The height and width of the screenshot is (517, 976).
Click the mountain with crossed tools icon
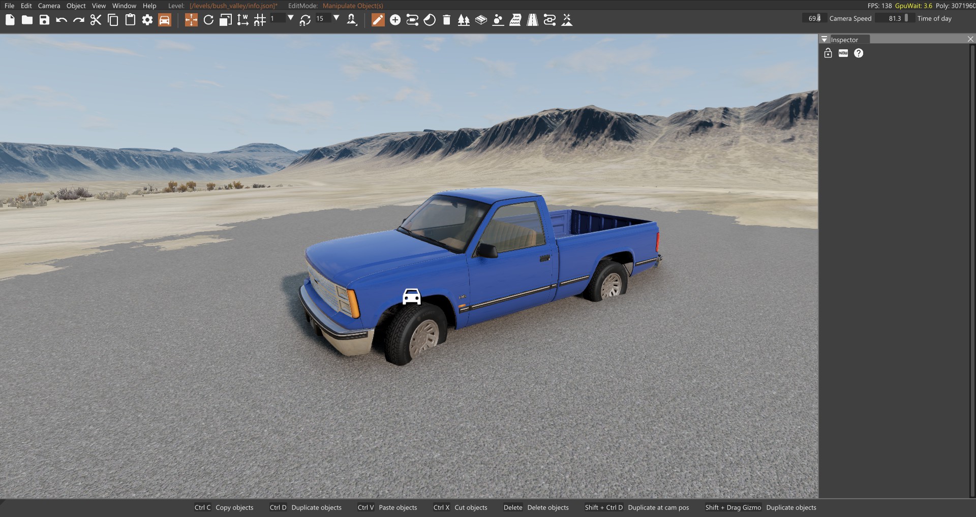[567, 20]
